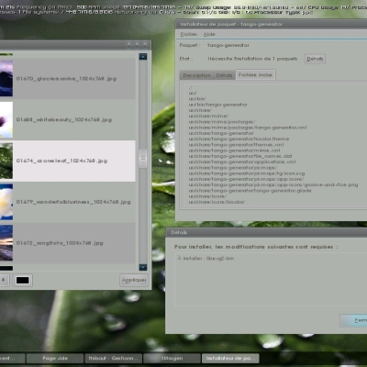Select the white beauty flower thumbnail

click(x=6, y=119)
